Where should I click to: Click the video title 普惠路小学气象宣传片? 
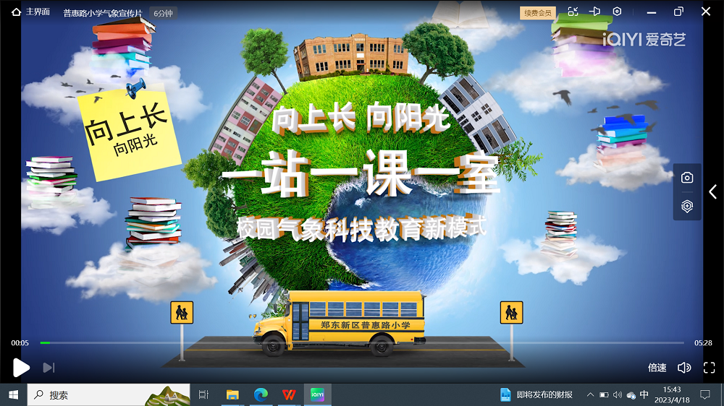(102, 13)
